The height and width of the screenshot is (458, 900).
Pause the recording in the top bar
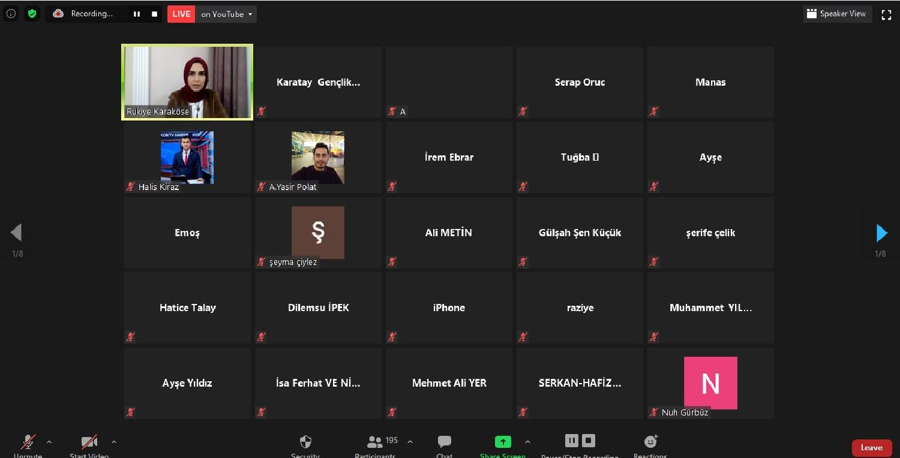pyautogui.click(x=137, y=14)
